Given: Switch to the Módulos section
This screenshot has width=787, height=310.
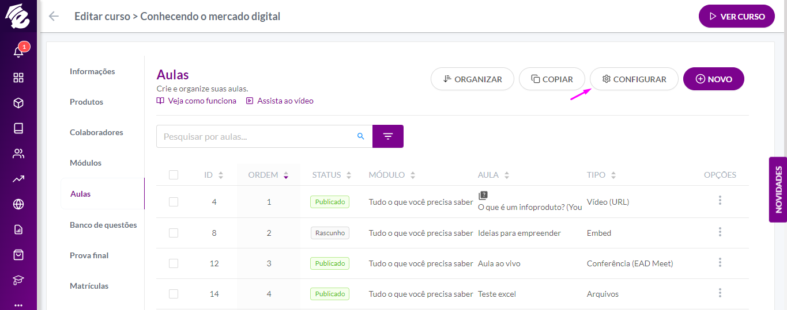Looking at the screenshot, I should point(85,163).
